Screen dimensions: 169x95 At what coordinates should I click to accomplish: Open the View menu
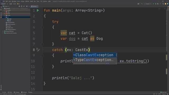point(10,1)
